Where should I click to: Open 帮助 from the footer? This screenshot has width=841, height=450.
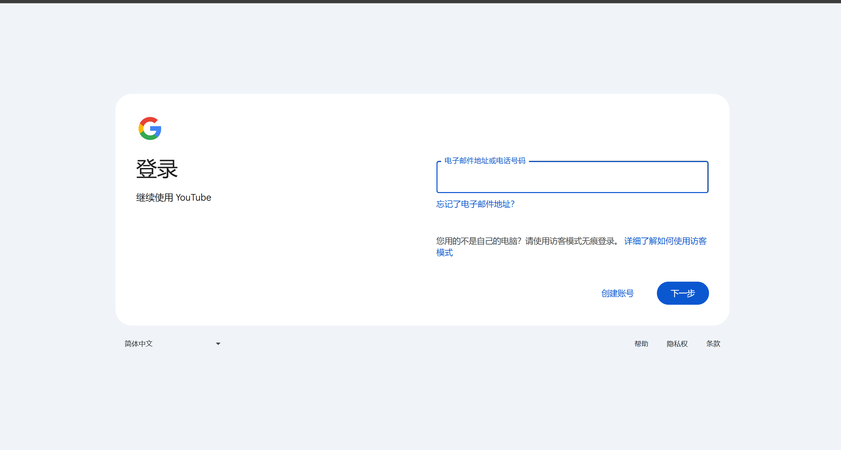(641, 344)
